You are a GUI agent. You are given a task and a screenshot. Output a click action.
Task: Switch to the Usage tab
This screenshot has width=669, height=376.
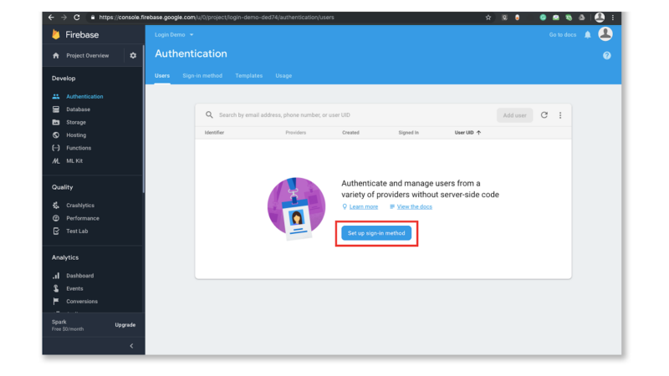pyautogui.click(x=283, y=75)
